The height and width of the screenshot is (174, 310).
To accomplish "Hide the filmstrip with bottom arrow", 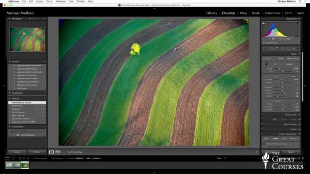I will tap(155, 172).
